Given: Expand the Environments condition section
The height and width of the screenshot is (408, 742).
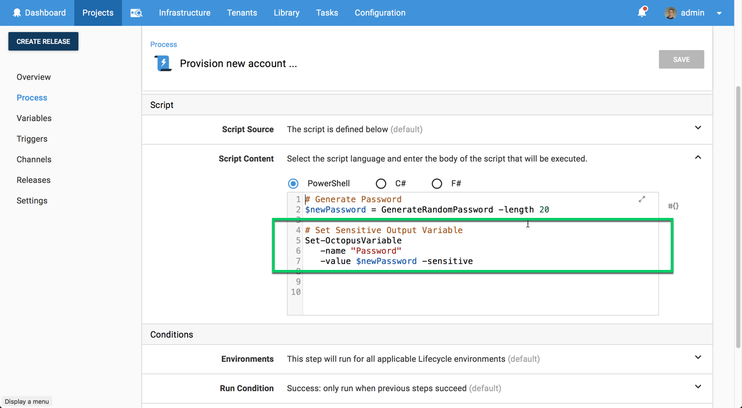Looking at the screenshot, I should 698,358.
